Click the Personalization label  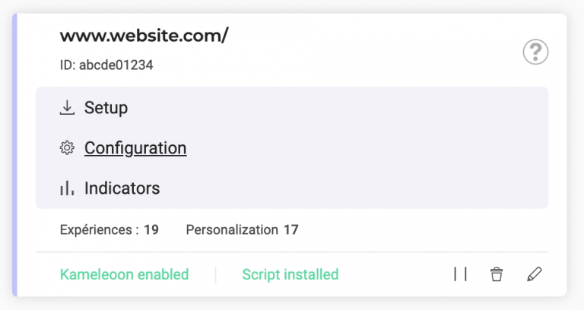point(232,229)
